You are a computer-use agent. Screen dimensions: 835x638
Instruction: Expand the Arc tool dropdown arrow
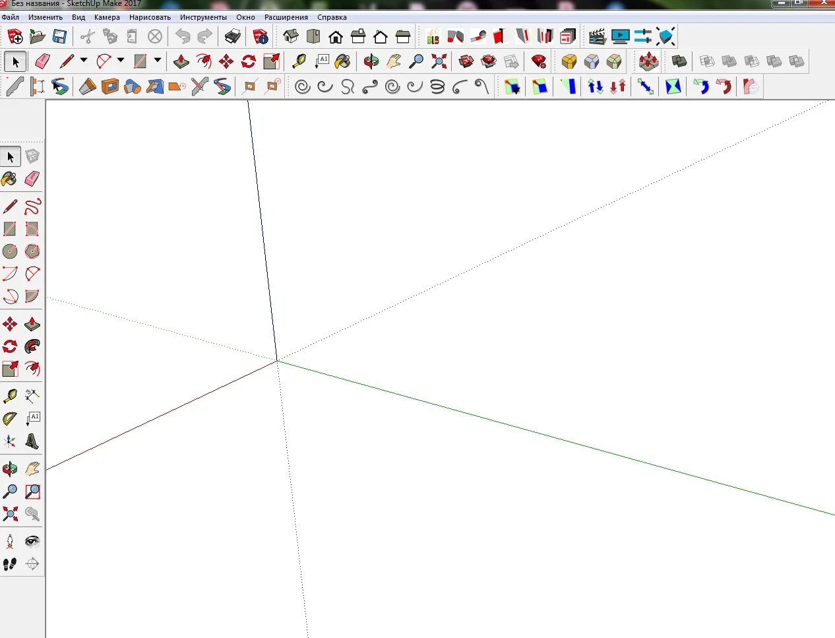tap(121, 60)
